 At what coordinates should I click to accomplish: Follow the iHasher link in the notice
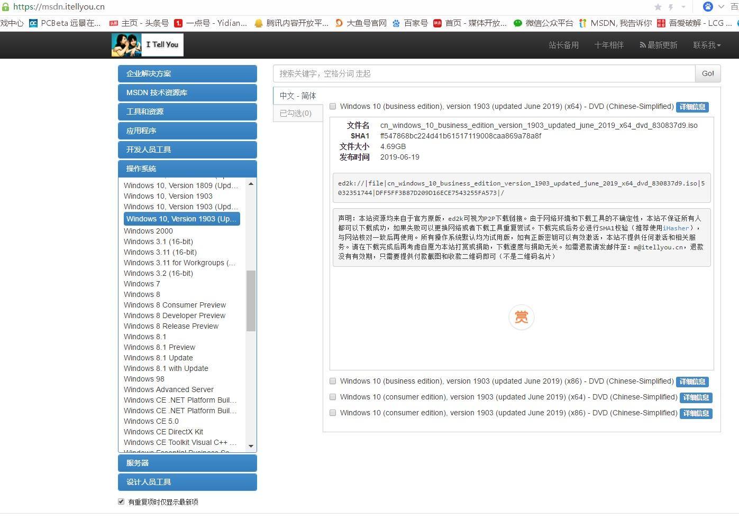[676, 228]
